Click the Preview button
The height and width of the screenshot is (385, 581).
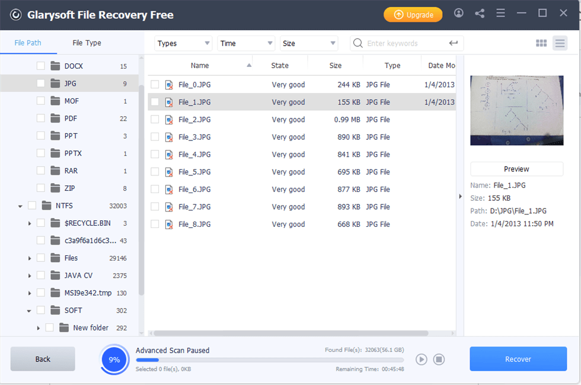click(516, 169)
